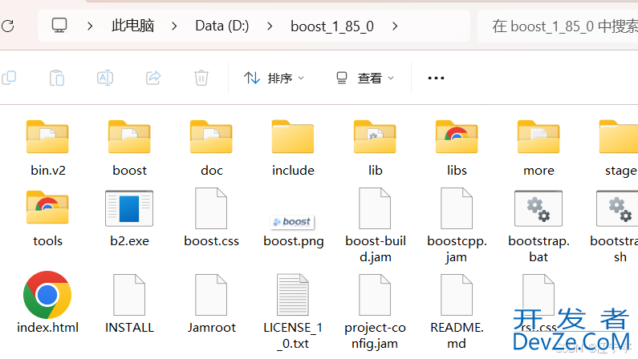This screenshot has width=638, height=359.
Task: Click the rename toolbar icon
Action: point(105,78)
